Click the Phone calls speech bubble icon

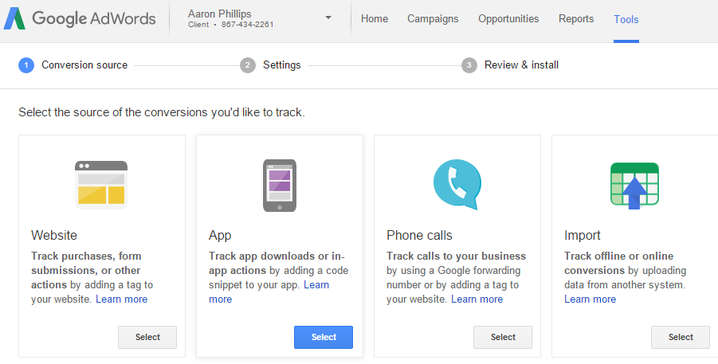[x=457, y=185]
